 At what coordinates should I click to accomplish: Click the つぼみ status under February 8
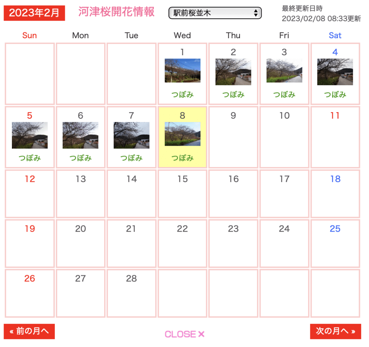[182, 158]
